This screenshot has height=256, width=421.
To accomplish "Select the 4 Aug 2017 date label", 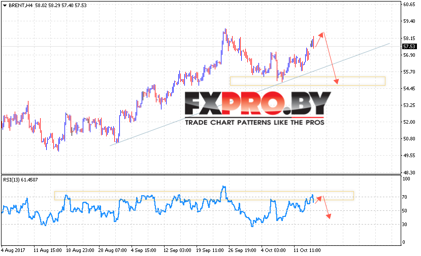I will (x=13, y=250).
